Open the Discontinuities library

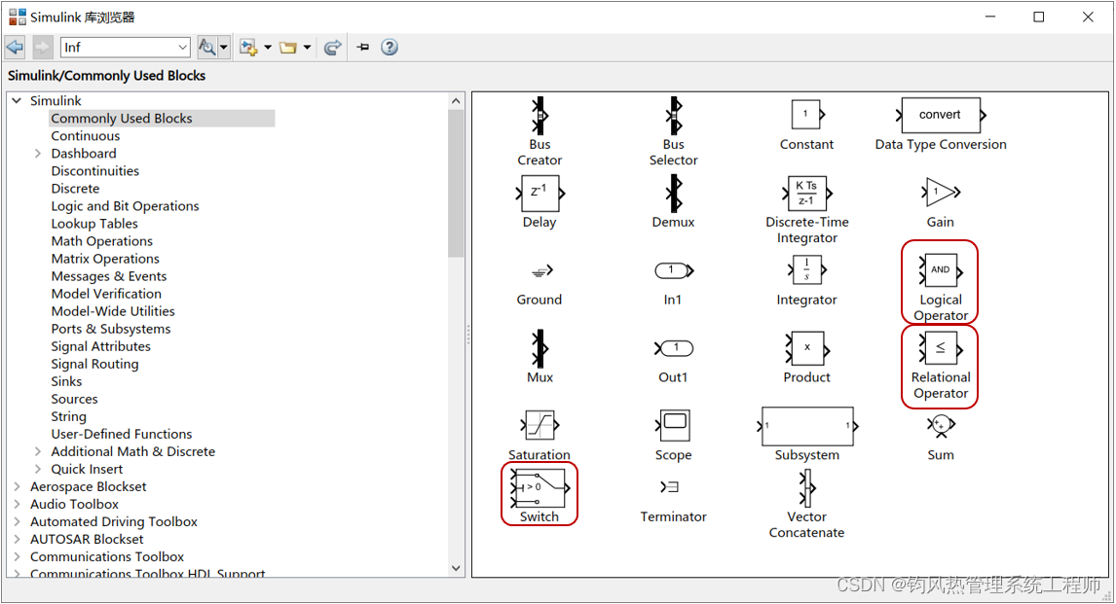94,171
